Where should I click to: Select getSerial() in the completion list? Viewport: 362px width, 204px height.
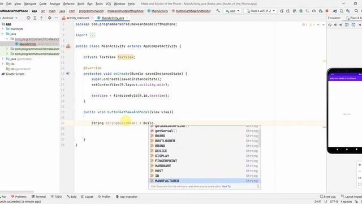point(204,131)
